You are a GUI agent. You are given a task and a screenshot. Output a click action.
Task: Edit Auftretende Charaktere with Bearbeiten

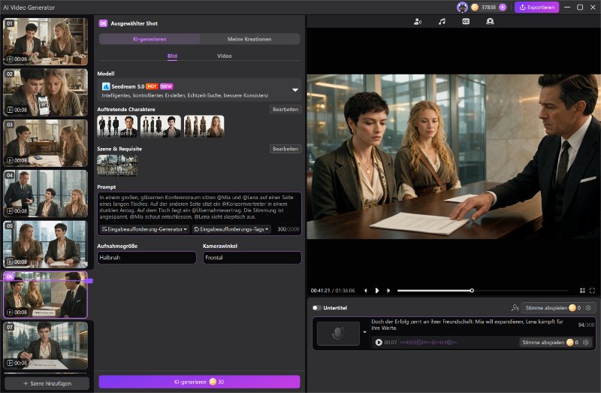[x=285, y=110]
